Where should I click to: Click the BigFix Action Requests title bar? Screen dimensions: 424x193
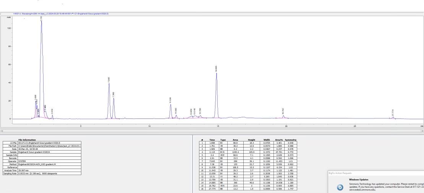[x=376, y=173]
